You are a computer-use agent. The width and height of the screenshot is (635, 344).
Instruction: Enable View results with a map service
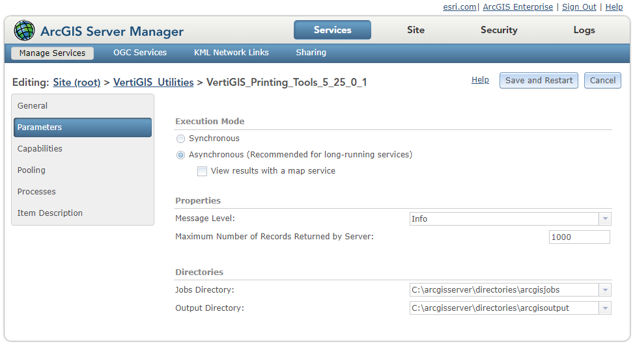pyautogui.click(x=202, y=172)
